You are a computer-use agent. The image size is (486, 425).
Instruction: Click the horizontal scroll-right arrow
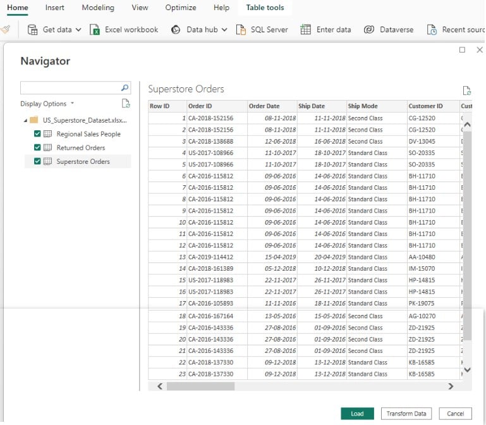[x=451, y=386]
